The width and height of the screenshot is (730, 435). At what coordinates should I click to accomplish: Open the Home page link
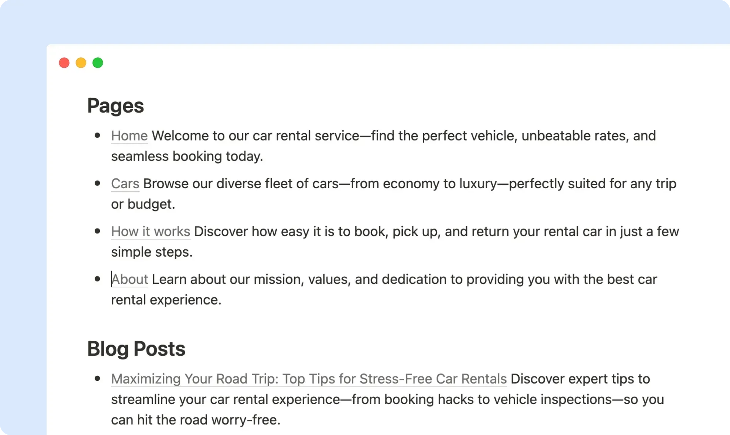click(x=129, y=136)
